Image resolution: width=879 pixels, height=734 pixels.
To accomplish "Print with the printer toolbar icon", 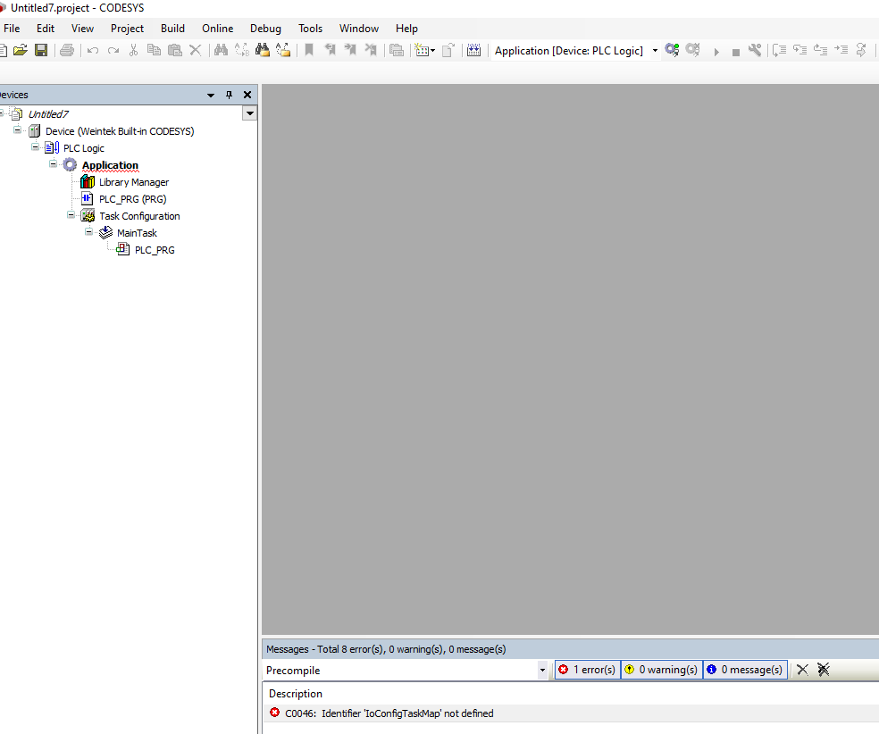I will coord(67,50).
